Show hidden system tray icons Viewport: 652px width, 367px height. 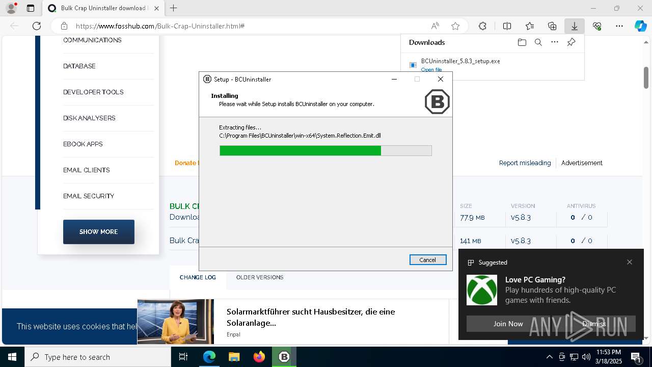click(x=549, y=357)
